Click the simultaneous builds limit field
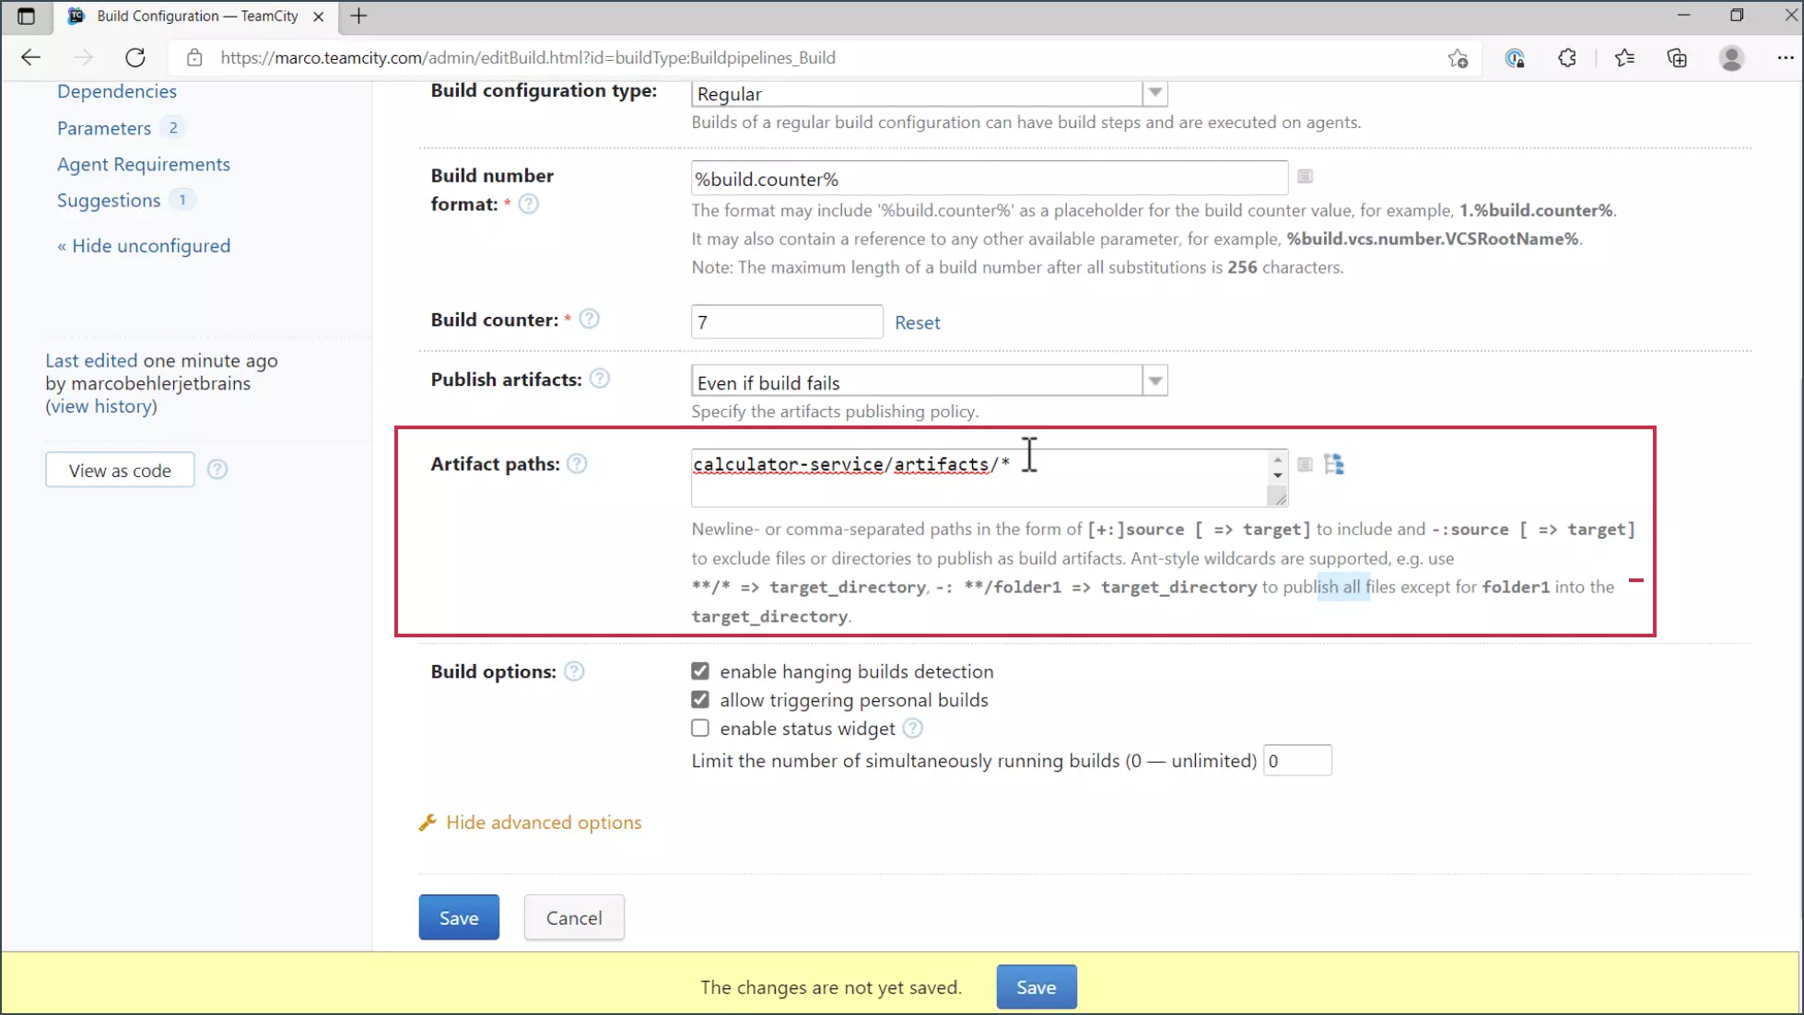 click(x=1296, y=761)
